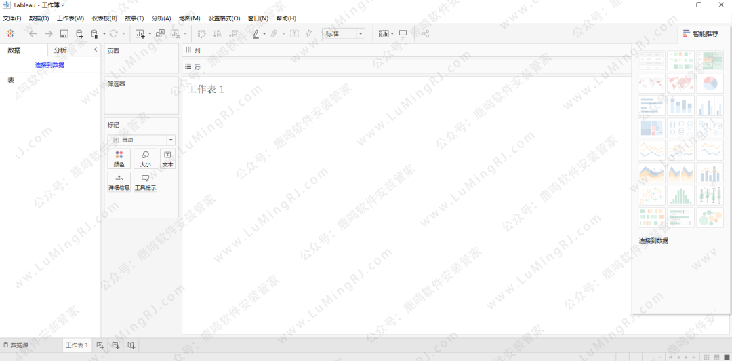This screenshot has height=361, width=732.
Task: Click the Tableau start page logo icon
Action: point(10,34)
